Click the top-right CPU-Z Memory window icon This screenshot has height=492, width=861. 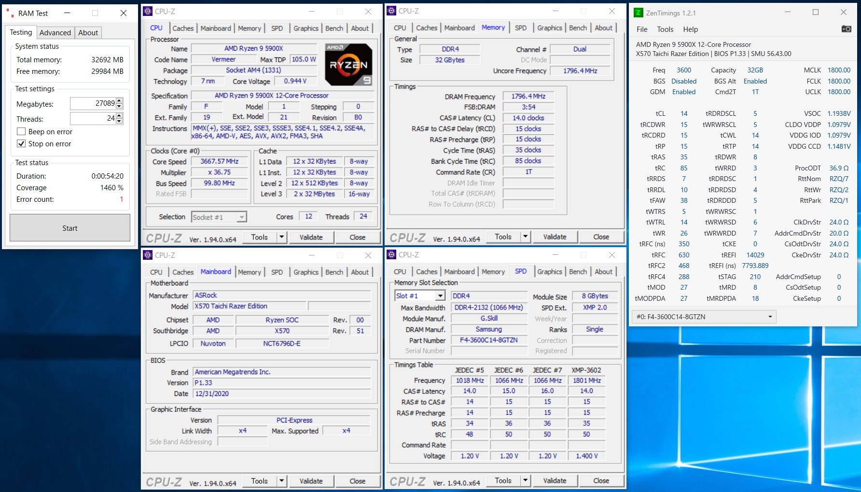[x=392, y=11]
